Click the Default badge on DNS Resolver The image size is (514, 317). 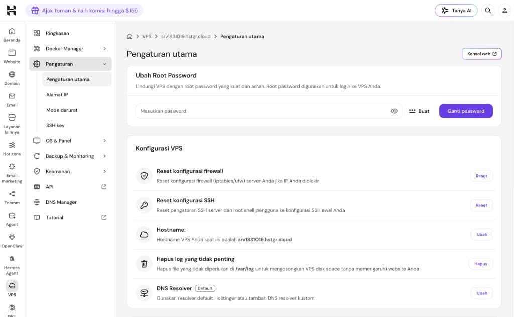205,288
